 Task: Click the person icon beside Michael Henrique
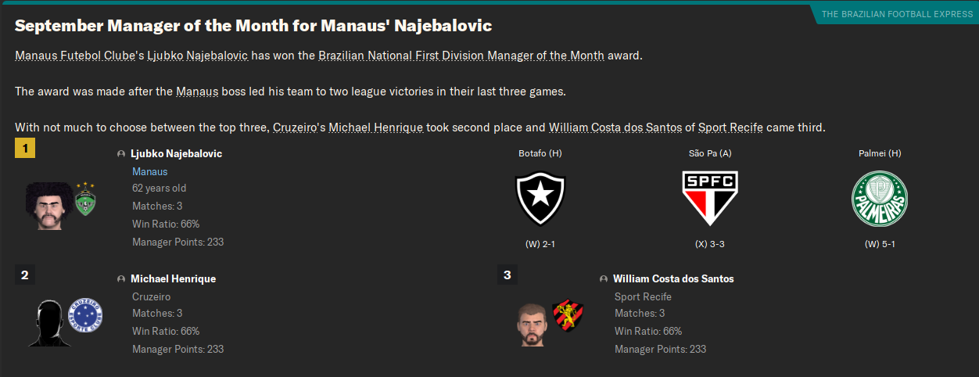121,279
